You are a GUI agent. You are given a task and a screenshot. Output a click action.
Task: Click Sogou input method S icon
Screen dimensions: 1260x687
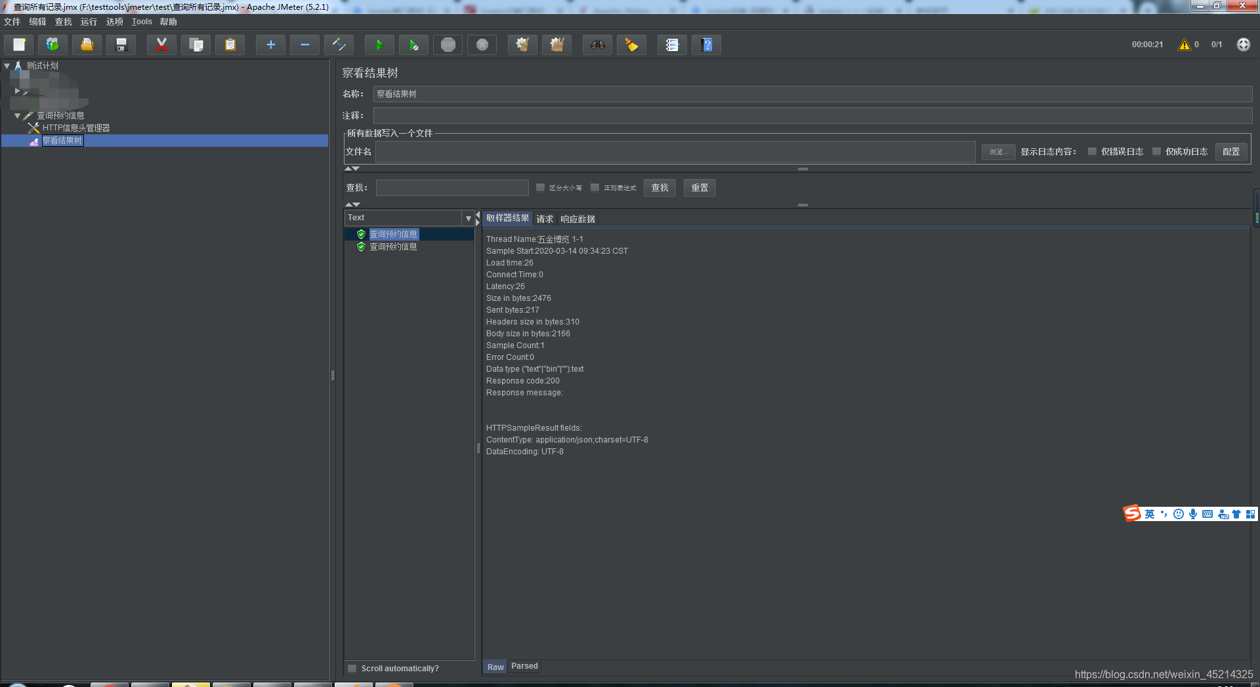click(x=1132, y=513)
